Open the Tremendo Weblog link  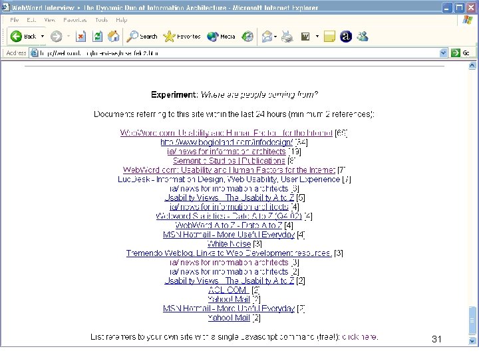coord(229,253)
